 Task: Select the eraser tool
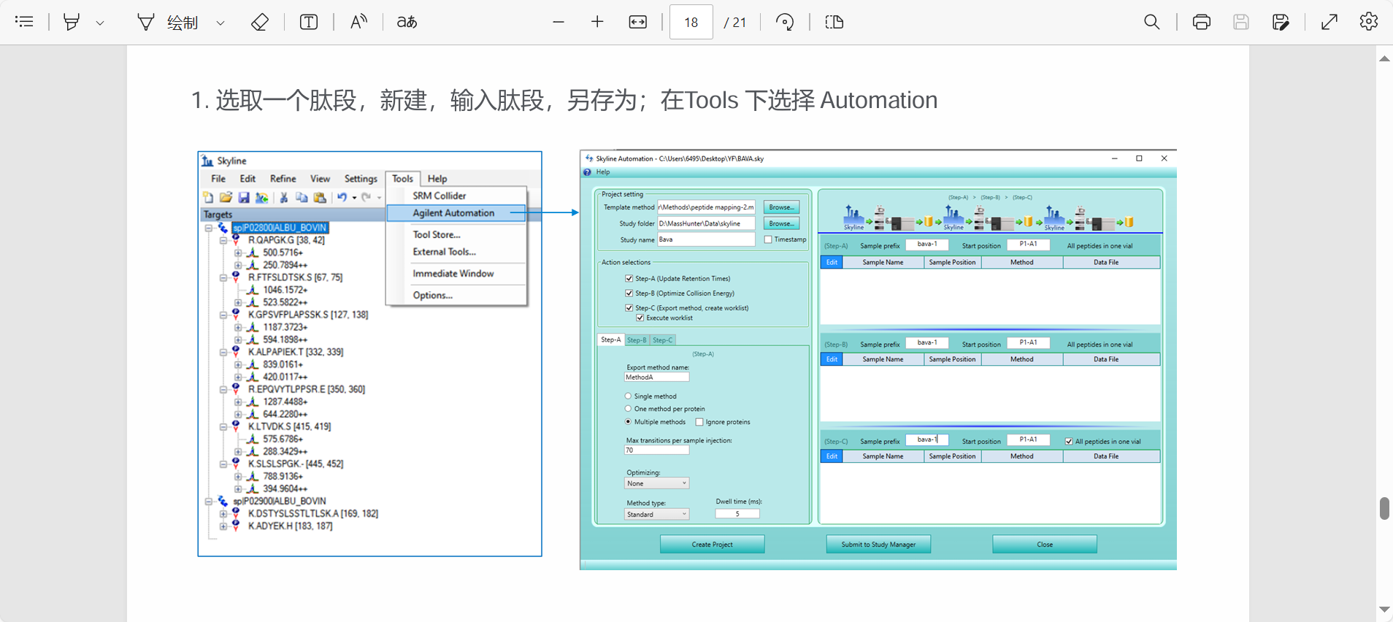pos(259,22)
